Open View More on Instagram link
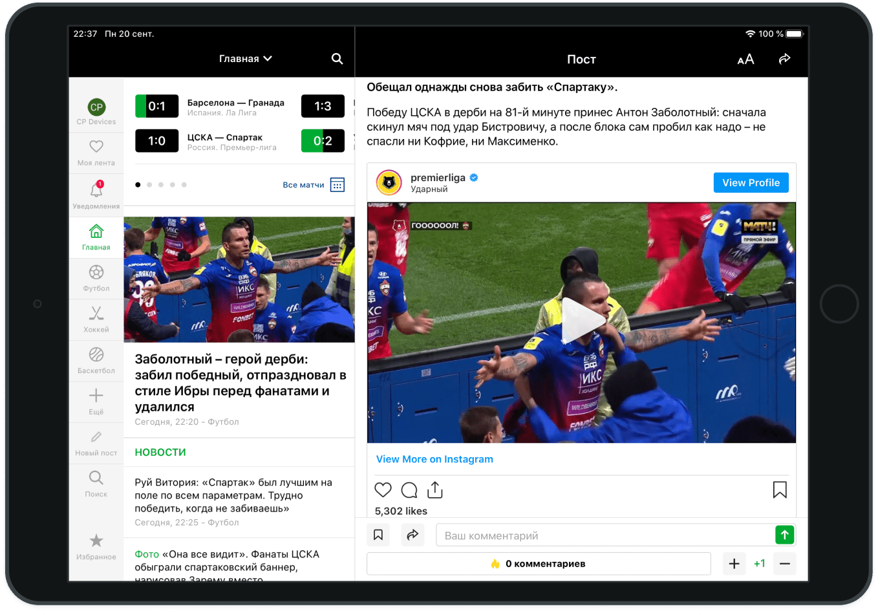Screen dimensions: 878x613 point(434,459)
